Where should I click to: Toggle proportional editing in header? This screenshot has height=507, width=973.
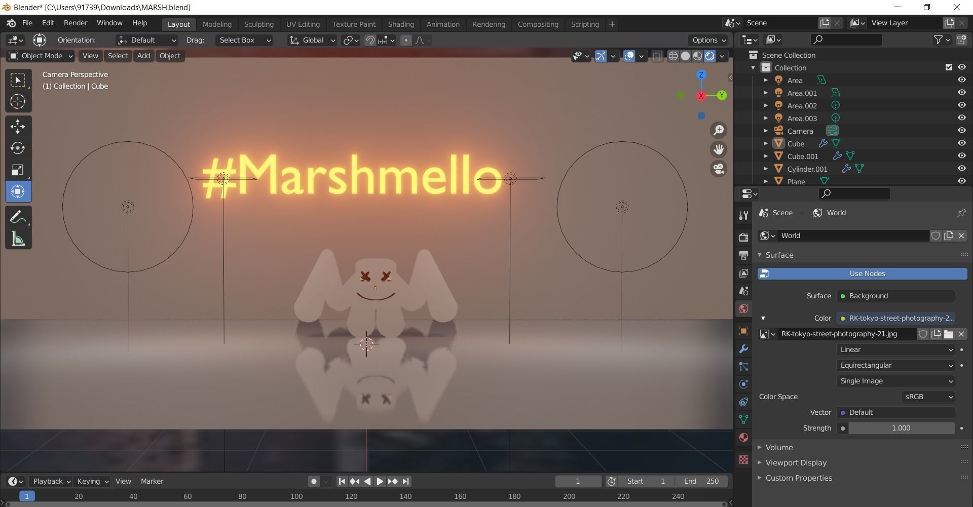tap(406, 40)
